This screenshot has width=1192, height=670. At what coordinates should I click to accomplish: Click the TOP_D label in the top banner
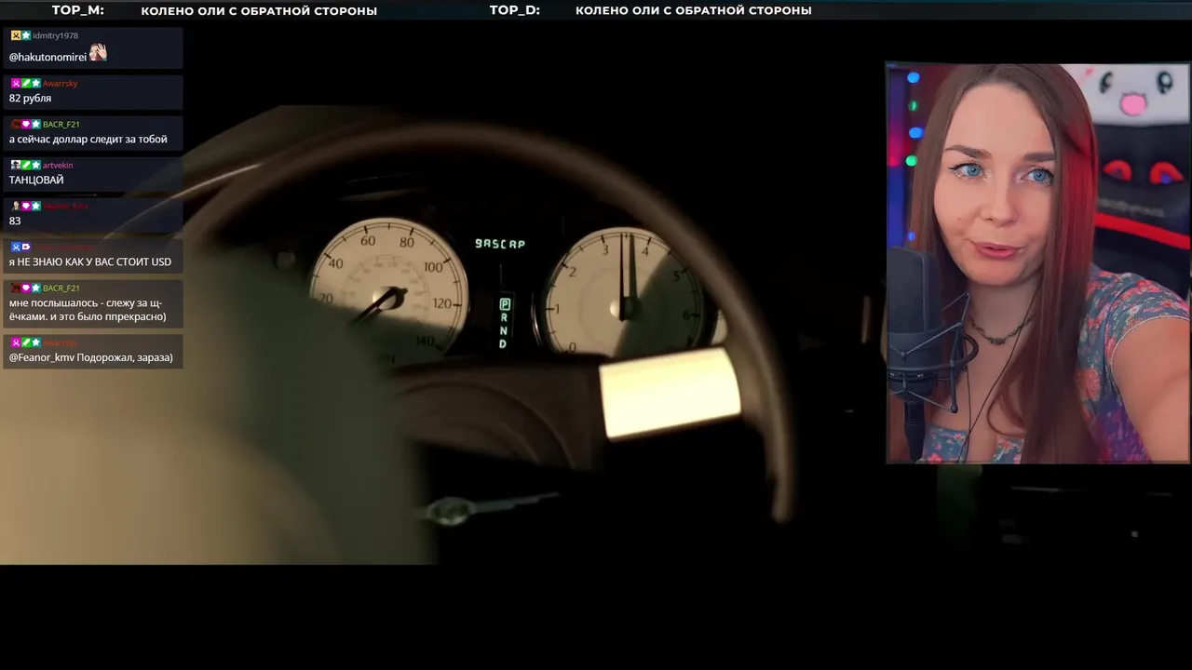pos(515,10)
